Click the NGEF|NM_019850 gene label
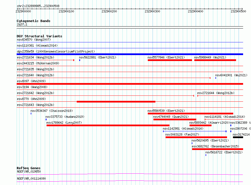 pyautogui.click(x=29, y=171)
